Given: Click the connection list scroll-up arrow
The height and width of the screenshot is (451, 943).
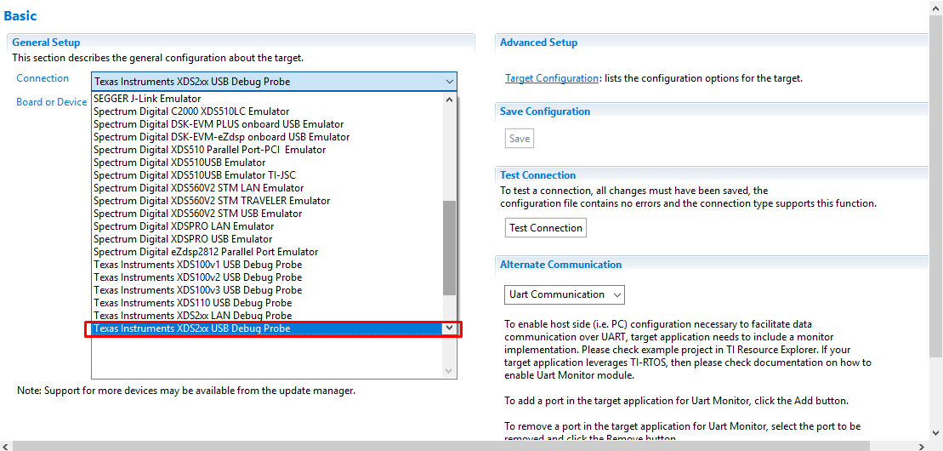Looking at the screenshot, I should [x=449, y=99].
